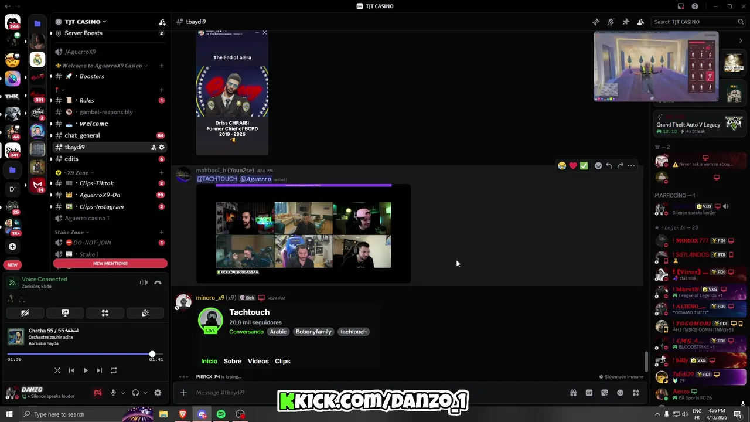Open Threads icon in channel header

[x=596, y=22]
